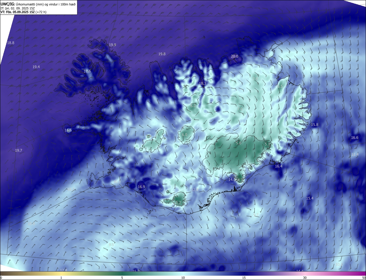Click the "15.4" value label
Viewport: 366px width, 280px height.
[310, 198]
